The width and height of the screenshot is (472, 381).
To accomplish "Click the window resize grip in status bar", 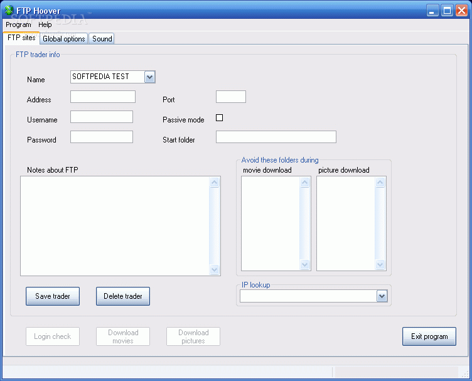I will pyautogui.click(x=465, y=373).
